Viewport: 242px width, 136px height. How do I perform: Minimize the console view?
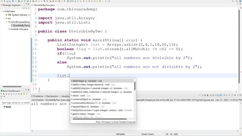pyautogui.click(x=238, y=95)
